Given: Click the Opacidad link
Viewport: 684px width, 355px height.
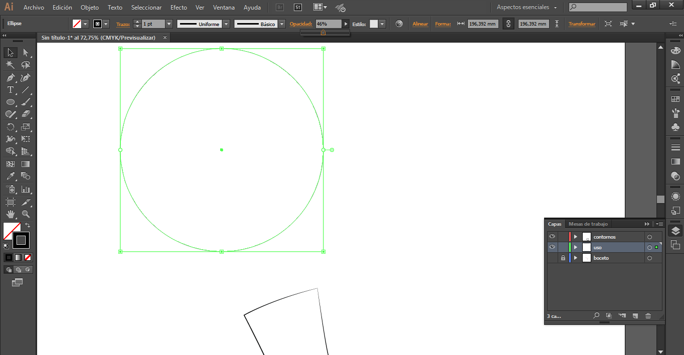Looking at the screenshot, I should pyautogui.click(x=301, y=24).
